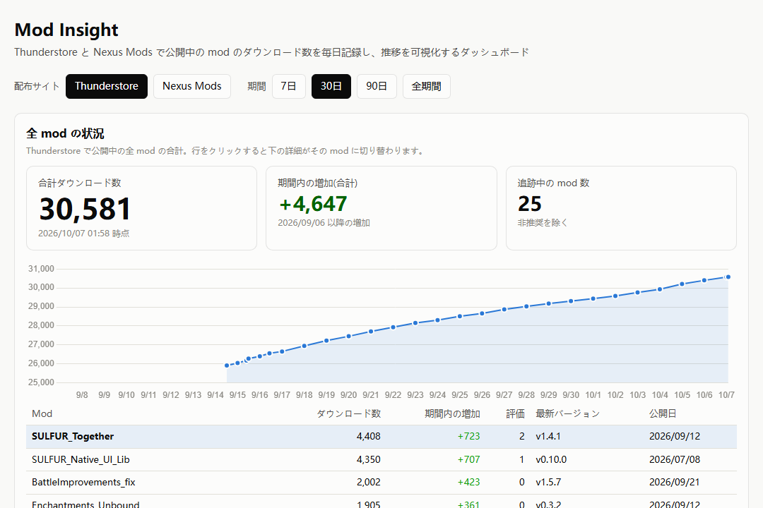
Task: Click the chart data point above 9/21
Action: [371, 332]
